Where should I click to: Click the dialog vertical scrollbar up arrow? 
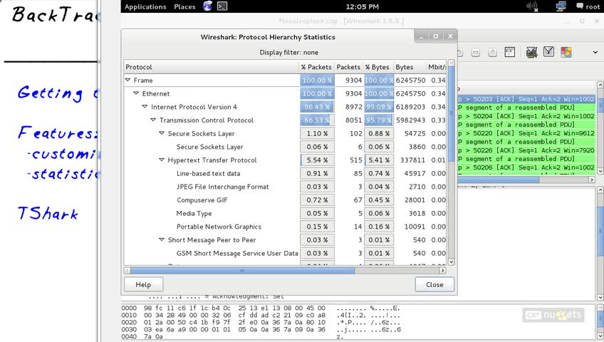452,63
